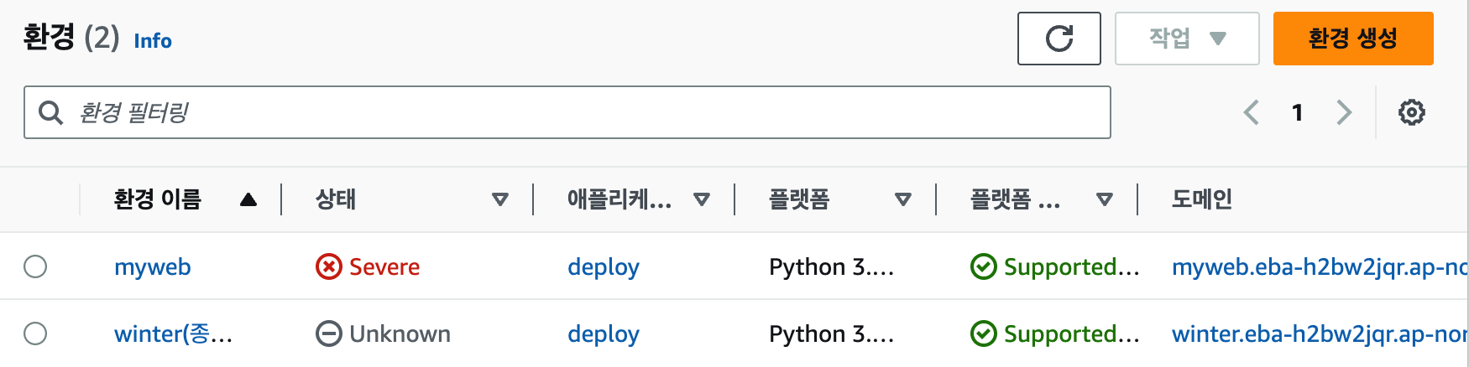Click the Unknown status icon
Screen dimensions: 1469x367
tap(328, 333)
